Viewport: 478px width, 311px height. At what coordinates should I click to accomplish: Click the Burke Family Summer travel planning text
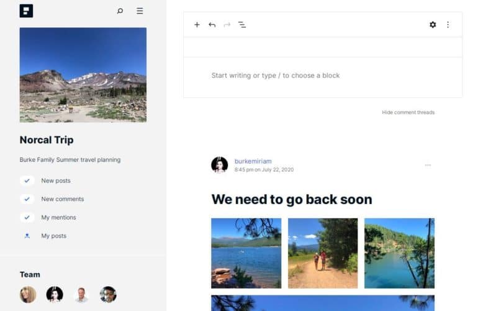[70, 160]
